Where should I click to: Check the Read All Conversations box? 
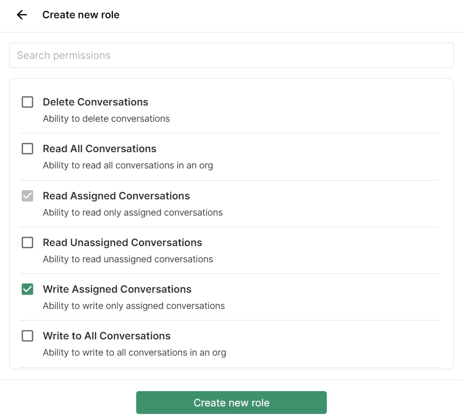pyautogui.click(x=27, y=149)
